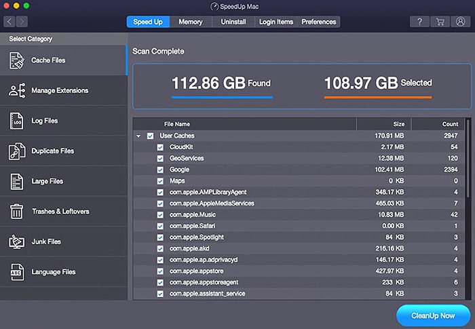Viewport: 475px width, 329px height.
Task: Go back with the left arrow
Action: tap(9, 22)
